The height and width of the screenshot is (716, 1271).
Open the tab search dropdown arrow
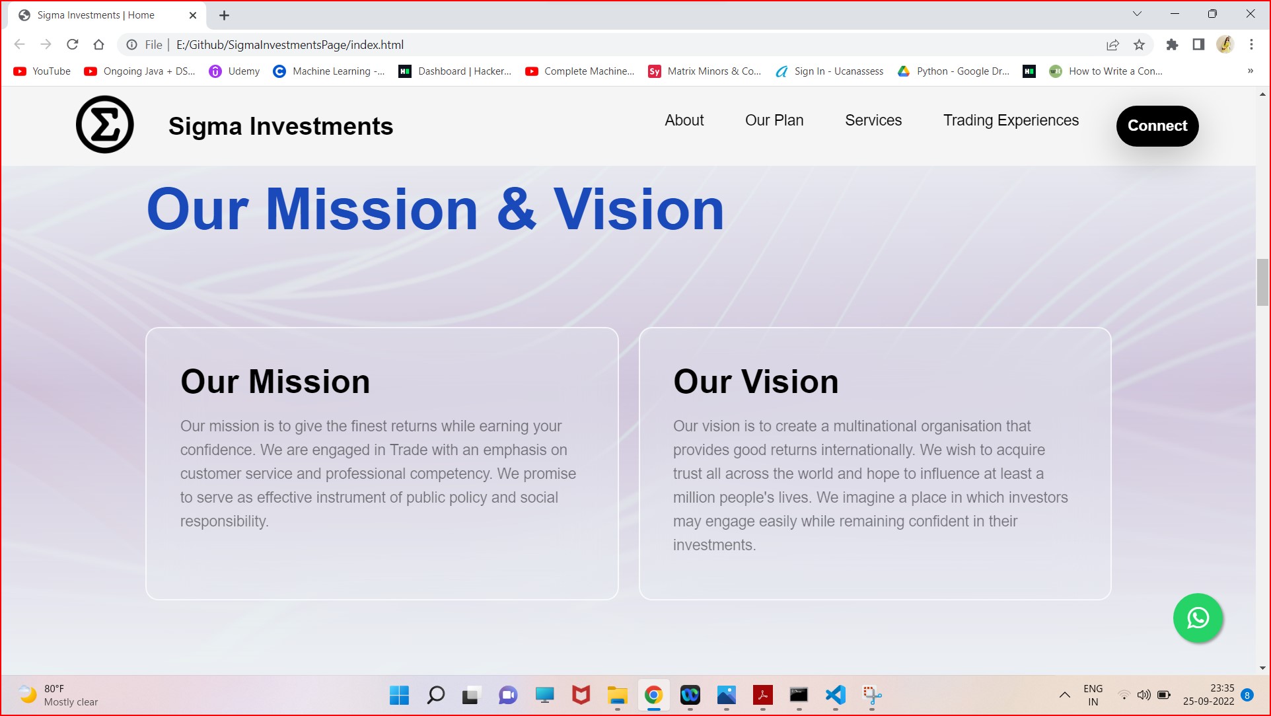point(1137,15)
